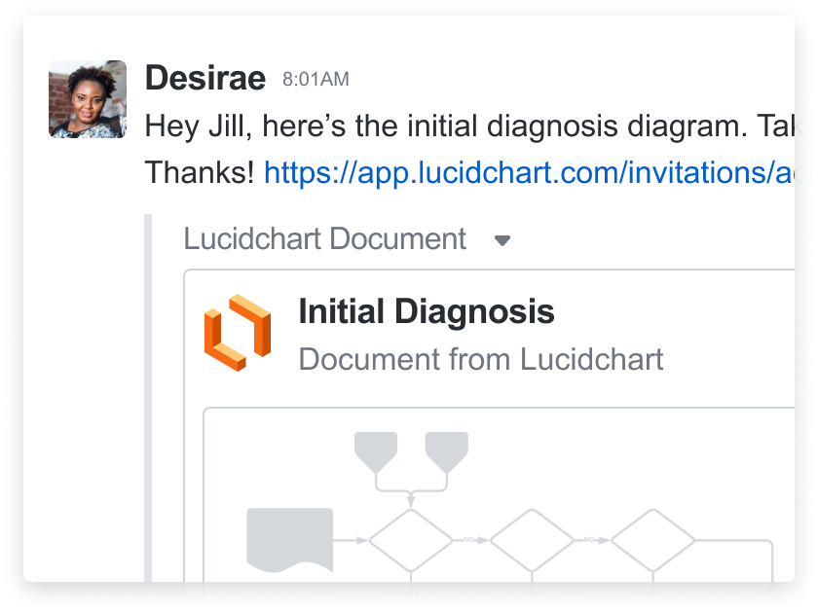Click the Thanks! text before the link
The width and height of the screenshot is (818, 613).
coord(200,172)
